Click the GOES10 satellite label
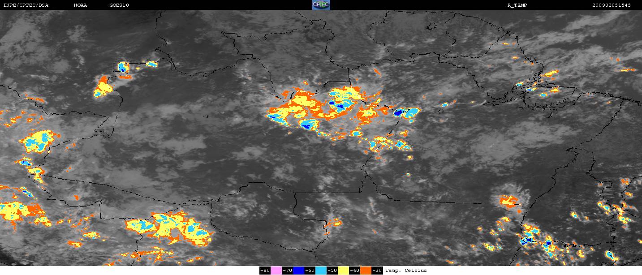 coord(119,5)
